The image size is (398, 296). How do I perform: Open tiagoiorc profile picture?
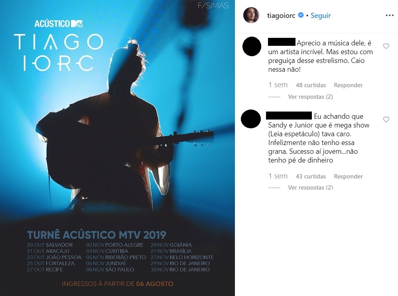click(x=251, y=15)
